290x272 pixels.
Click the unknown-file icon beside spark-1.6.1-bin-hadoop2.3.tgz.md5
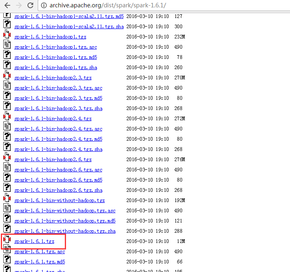pyautogui.click(x=7, y=96)
